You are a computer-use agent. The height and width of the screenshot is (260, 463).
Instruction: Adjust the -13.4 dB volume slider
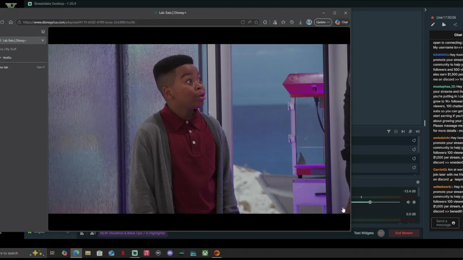point(370,202)
